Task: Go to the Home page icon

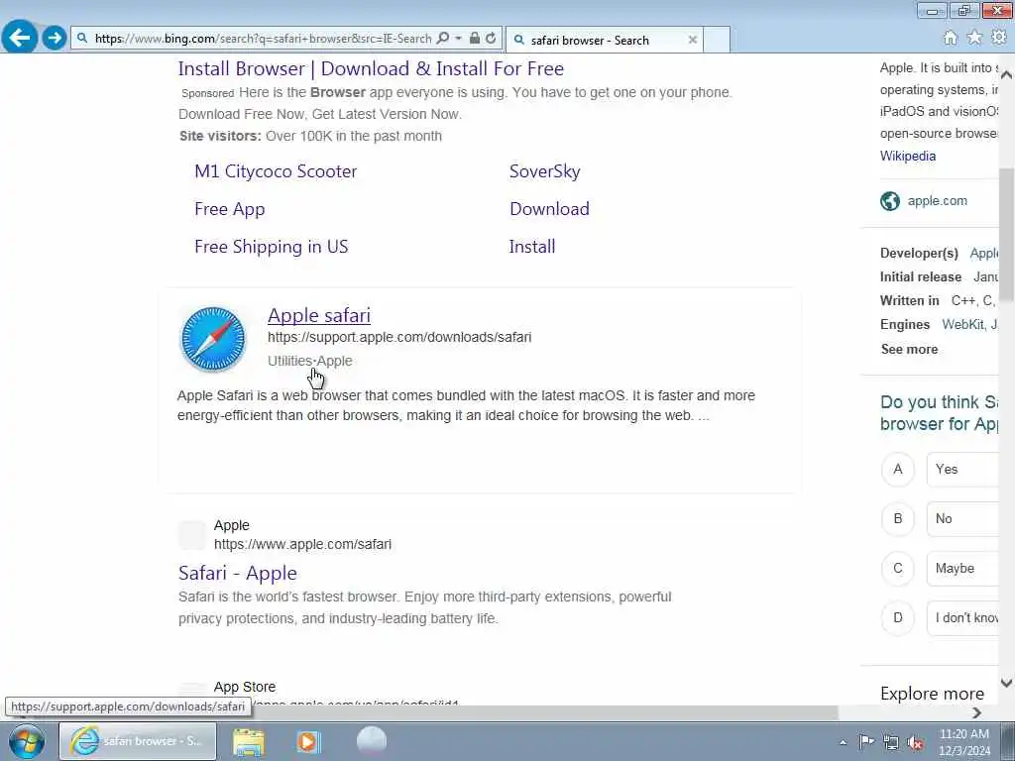Action: click(951, 38)
